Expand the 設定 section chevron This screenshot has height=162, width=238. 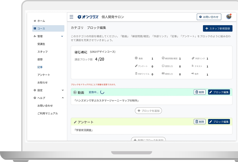[63, 90]
